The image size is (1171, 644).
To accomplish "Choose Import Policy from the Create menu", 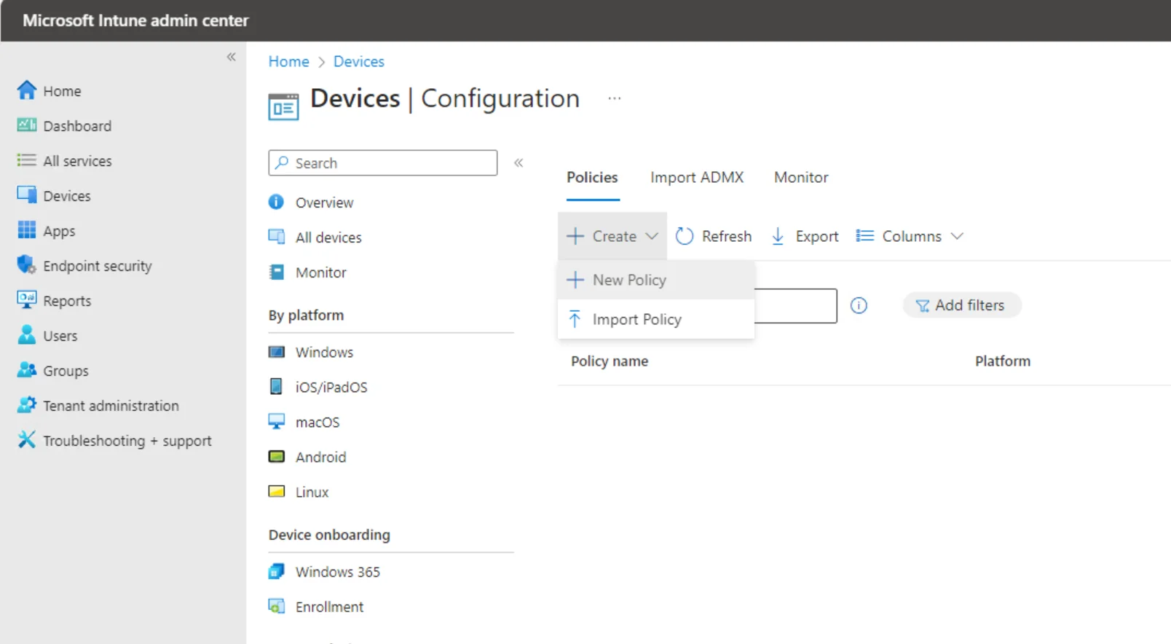I will point(656,319).
